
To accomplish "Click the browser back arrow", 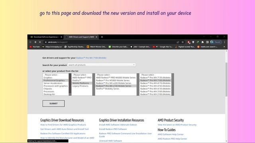I will (x=31, y=42).
